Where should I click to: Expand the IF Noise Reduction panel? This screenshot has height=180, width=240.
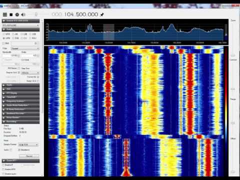[20, 109]
